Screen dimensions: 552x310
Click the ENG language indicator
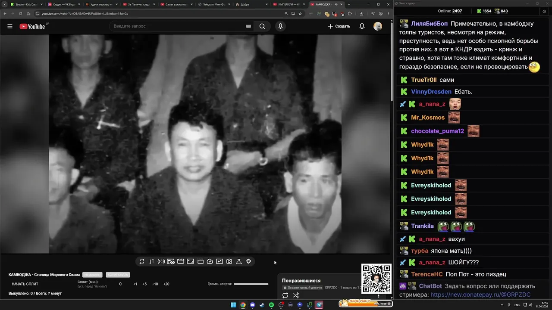(517, 305)
